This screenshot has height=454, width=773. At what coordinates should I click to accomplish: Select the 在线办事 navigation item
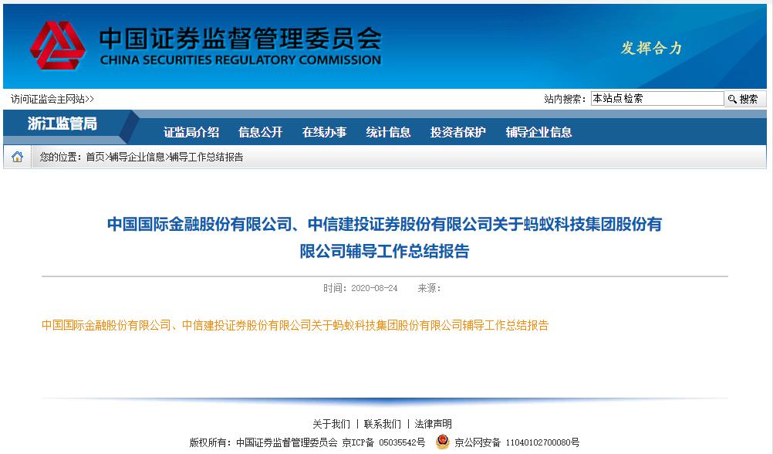324,132
